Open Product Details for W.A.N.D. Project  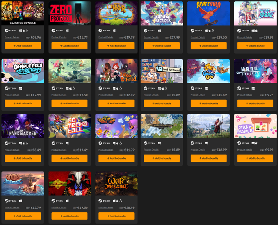tap(245, 95)
